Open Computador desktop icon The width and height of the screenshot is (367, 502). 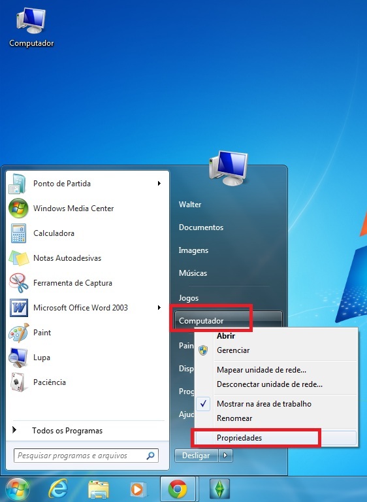pyautogui.click(x=31, y=28)
